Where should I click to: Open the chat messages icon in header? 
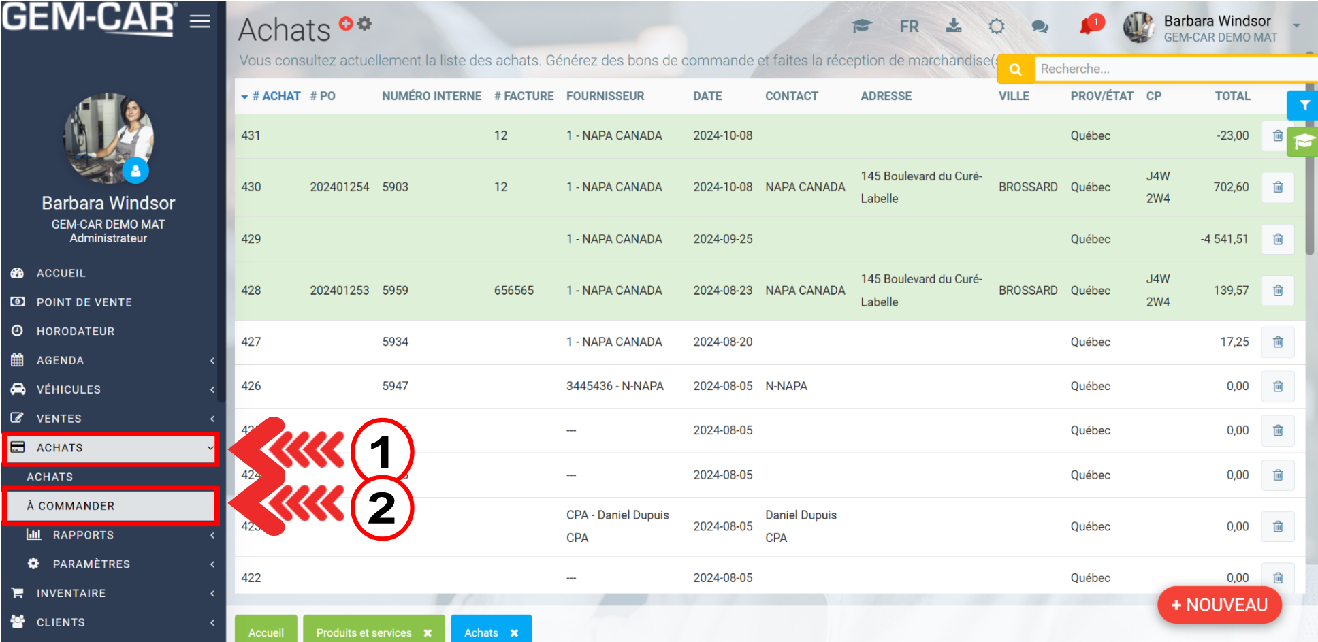pyautogui.click(x=1040, y=27)
